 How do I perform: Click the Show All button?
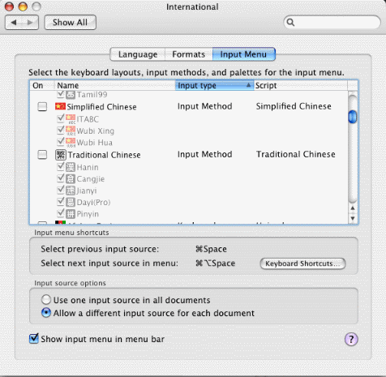click(70, 23)
